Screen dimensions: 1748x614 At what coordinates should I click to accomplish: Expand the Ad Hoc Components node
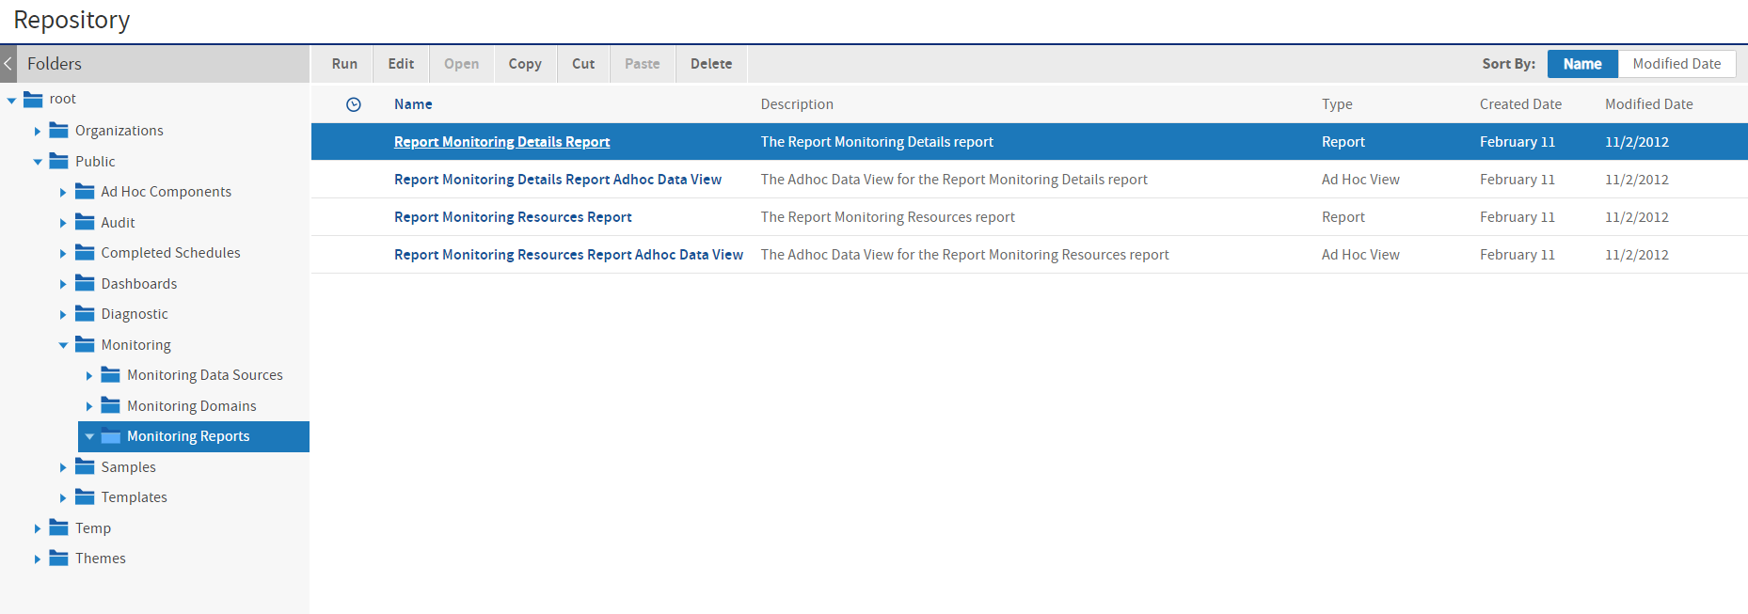(63, 192)
